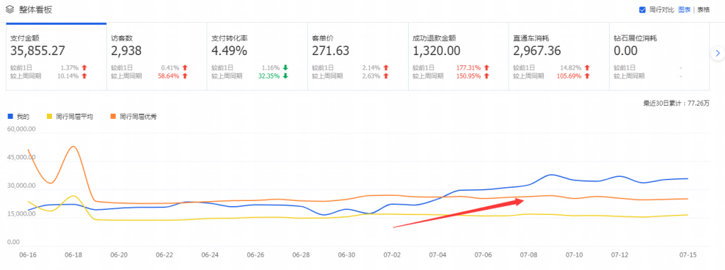The height and width of the screenshot is (270, 725).
Task: Click the blue line peak near 07-09
Action: 550,175
